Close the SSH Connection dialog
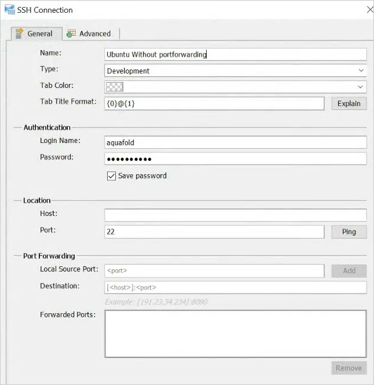This screenshot has height=385, width=374. pyautogui.click(x=369, y=10)
